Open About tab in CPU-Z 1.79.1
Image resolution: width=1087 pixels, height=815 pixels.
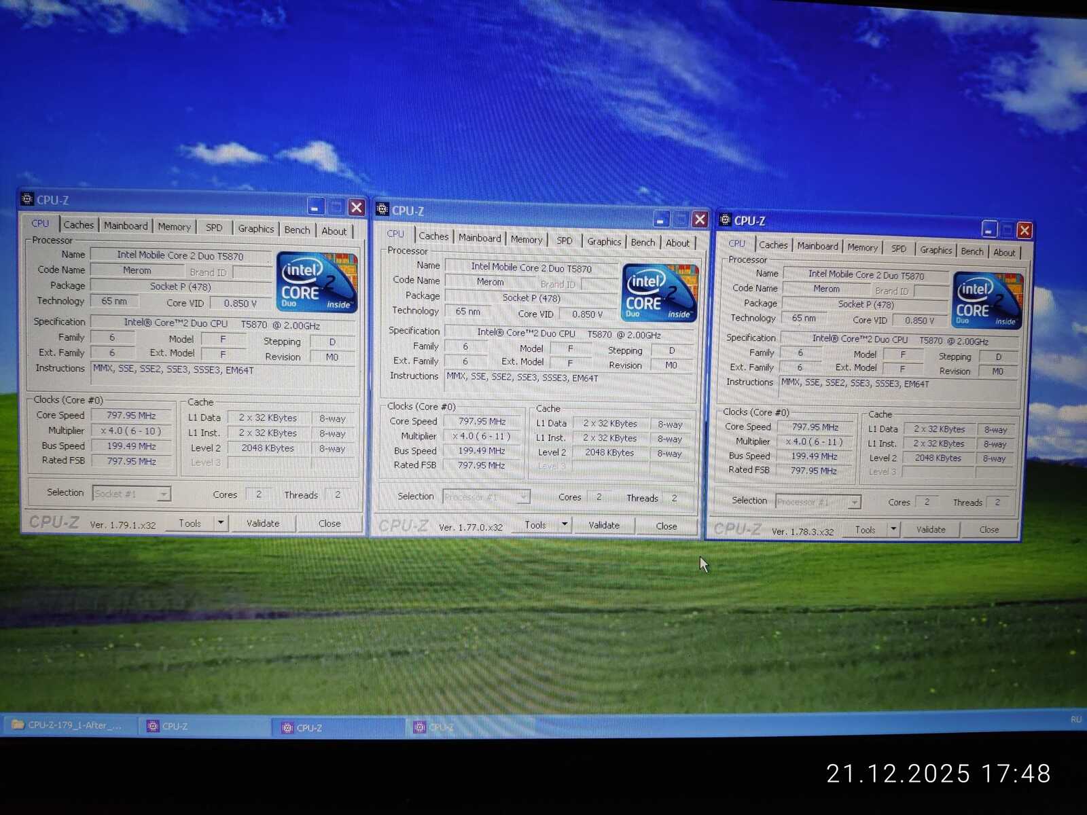tap(334, 231)
